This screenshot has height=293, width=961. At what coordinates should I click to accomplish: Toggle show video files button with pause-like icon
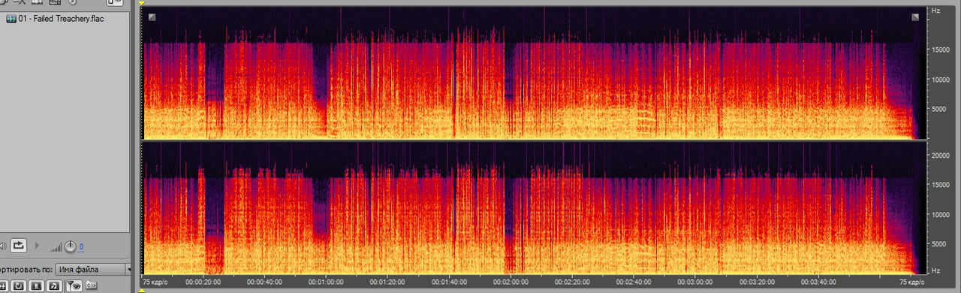pyautogui.click(x=36, y=286)
